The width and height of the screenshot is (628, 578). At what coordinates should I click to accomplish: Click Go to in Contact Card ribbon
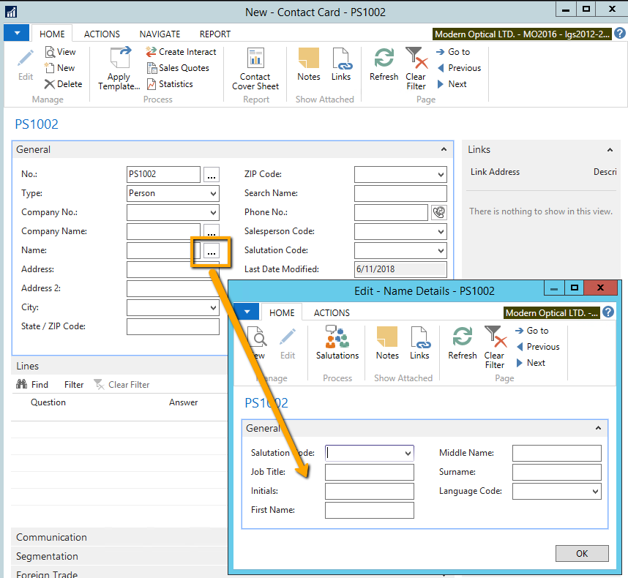coord(453,52)
